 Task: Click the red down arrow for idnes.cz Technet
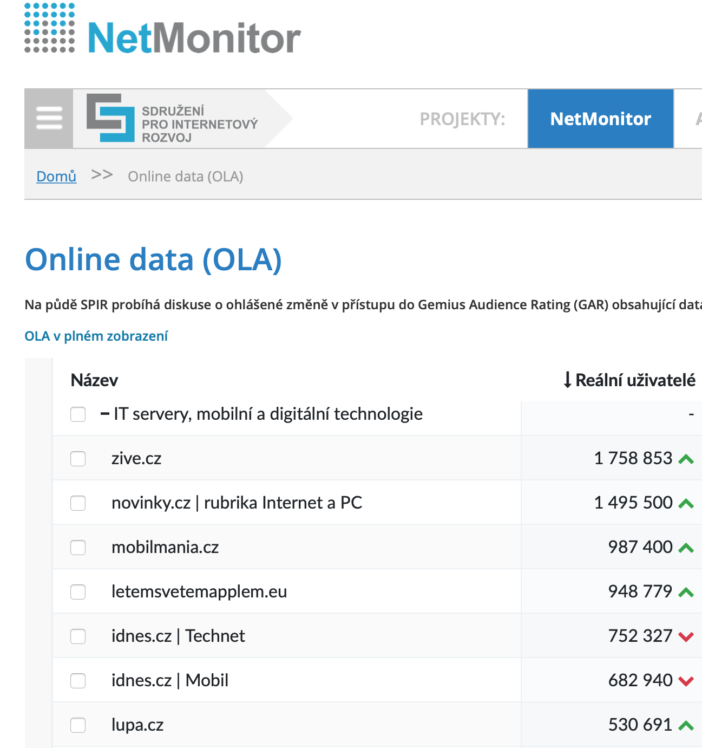(x=686, y=637)
